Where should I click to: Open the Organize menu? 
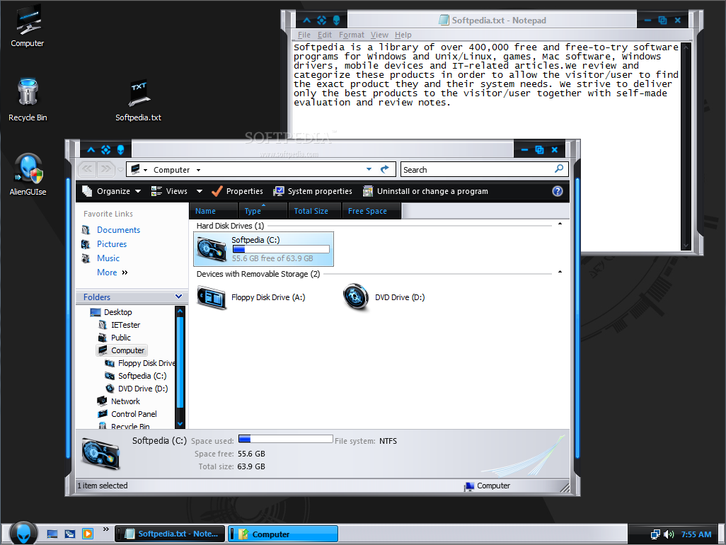[111, 191]
